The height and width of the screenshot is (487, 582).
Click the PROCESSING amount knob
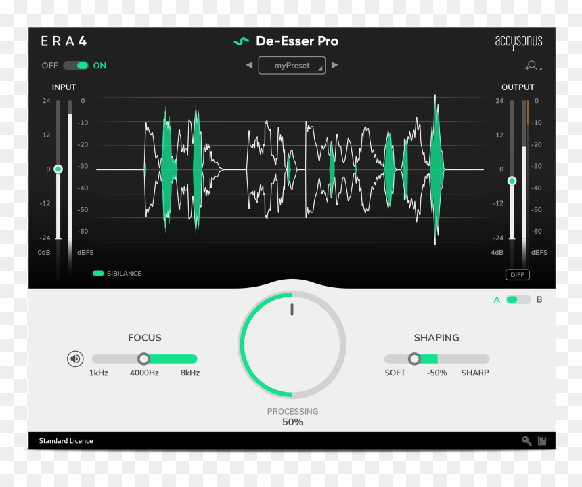292,344
